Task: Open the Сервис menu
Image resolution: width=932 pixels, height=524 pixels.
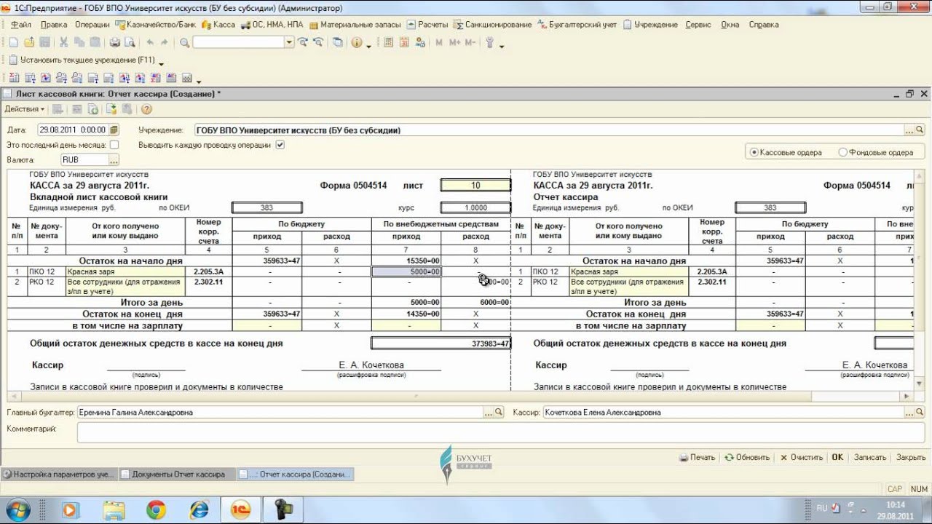Action: point(698,24)
